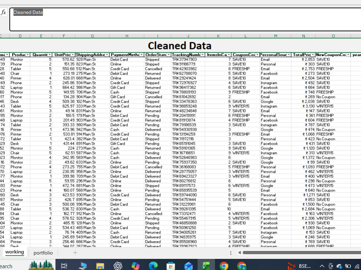Select total price cell ₹ 2,306
361x270 pixels.
(x=304, y=219)
